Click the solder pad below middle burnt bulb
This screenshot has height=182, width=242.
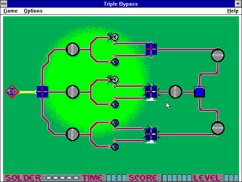[115, 86]
